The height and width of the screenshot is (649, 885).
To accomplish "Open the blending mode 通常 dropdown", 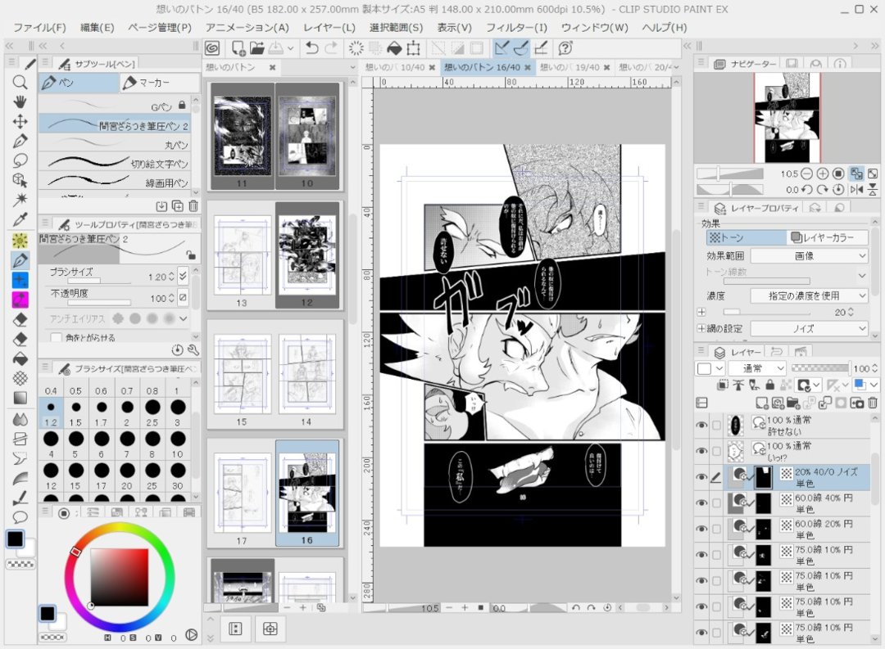I will point(757,368).
